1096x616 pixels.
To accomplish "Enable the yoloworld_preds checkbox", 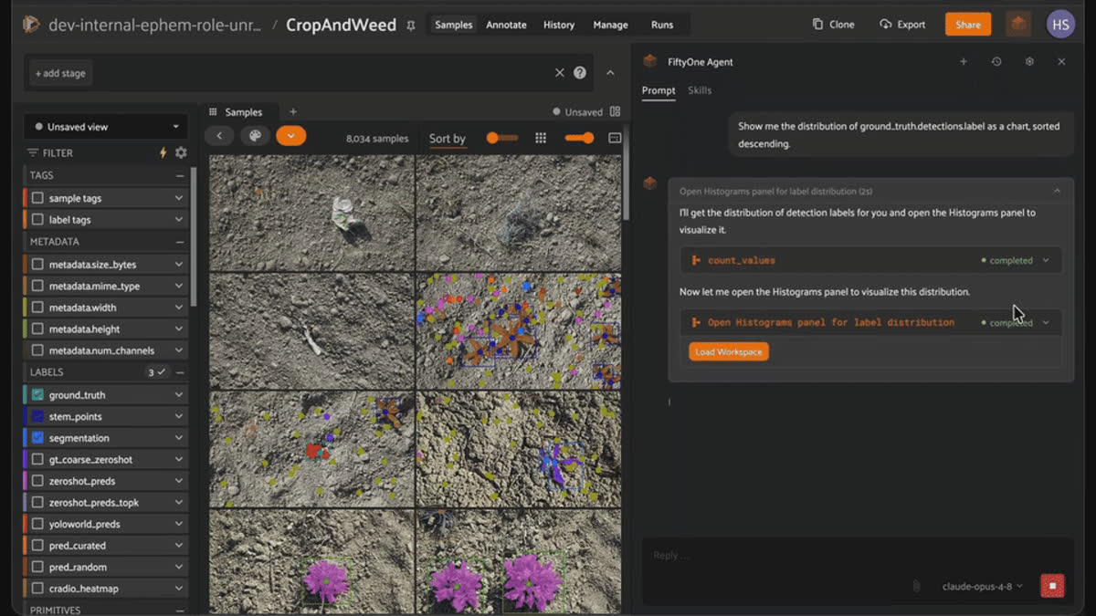I will tap(37, 524).
